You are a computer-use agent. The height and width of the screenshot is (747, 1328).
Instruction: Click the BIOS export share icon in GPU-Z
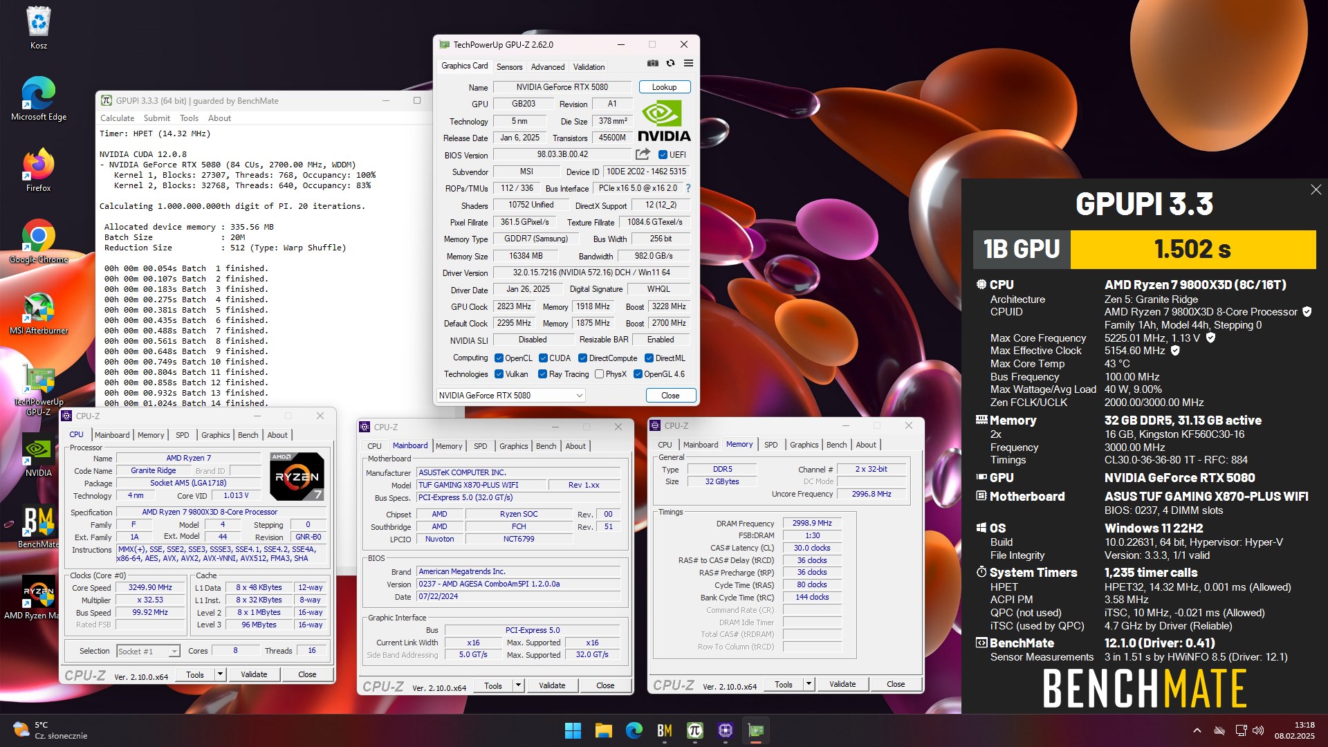point(643,154)
